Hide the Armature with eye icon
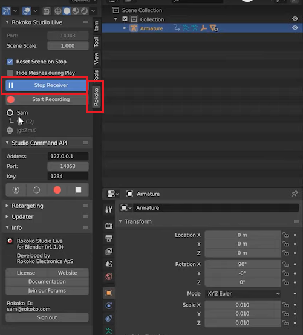 [x=295, y=28]
